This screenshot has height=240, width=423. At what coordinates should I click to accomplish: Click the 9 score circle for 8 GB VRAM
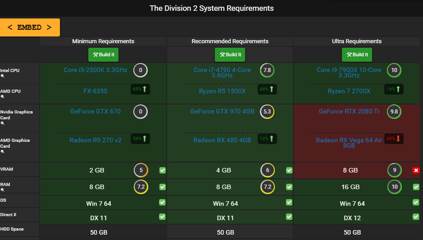tap(395, 170)
